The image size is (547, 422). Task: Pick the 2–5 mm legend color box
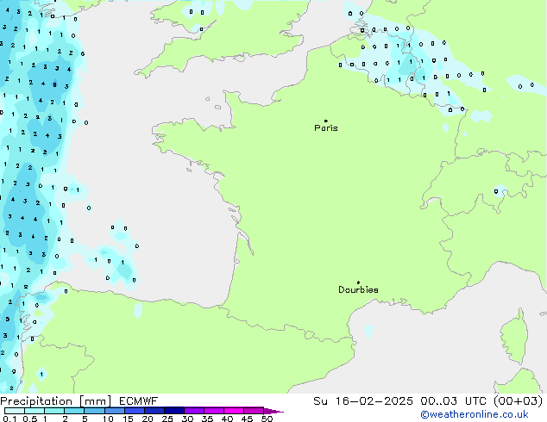(x=74, y=411)
